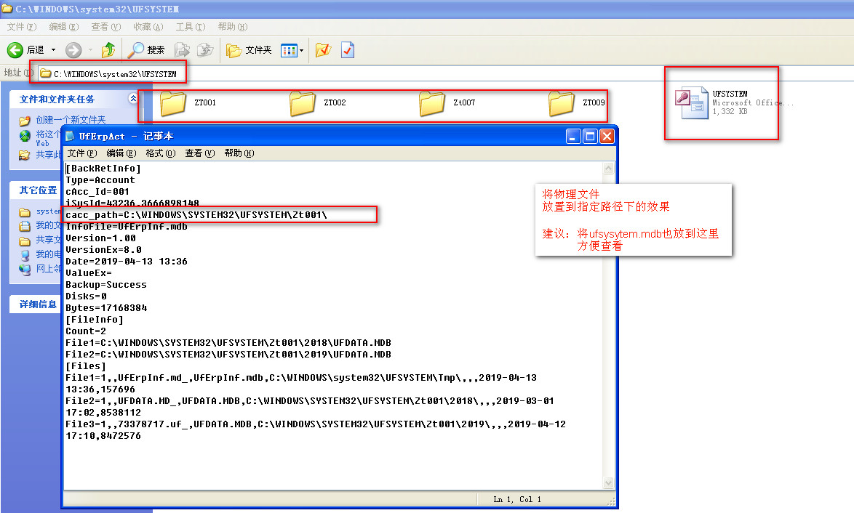Click the green Back arrow in Explorer
The image size is (854, 513).
click(16, 50)
